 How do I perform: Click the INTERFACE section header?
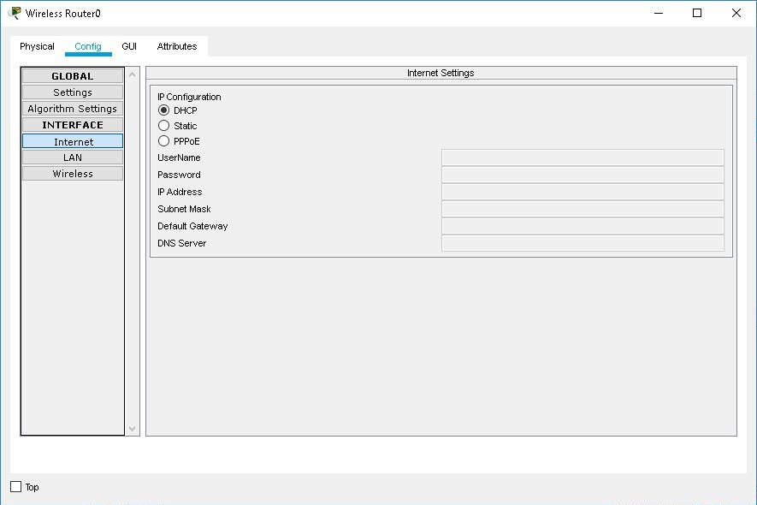tap(72, 124)
